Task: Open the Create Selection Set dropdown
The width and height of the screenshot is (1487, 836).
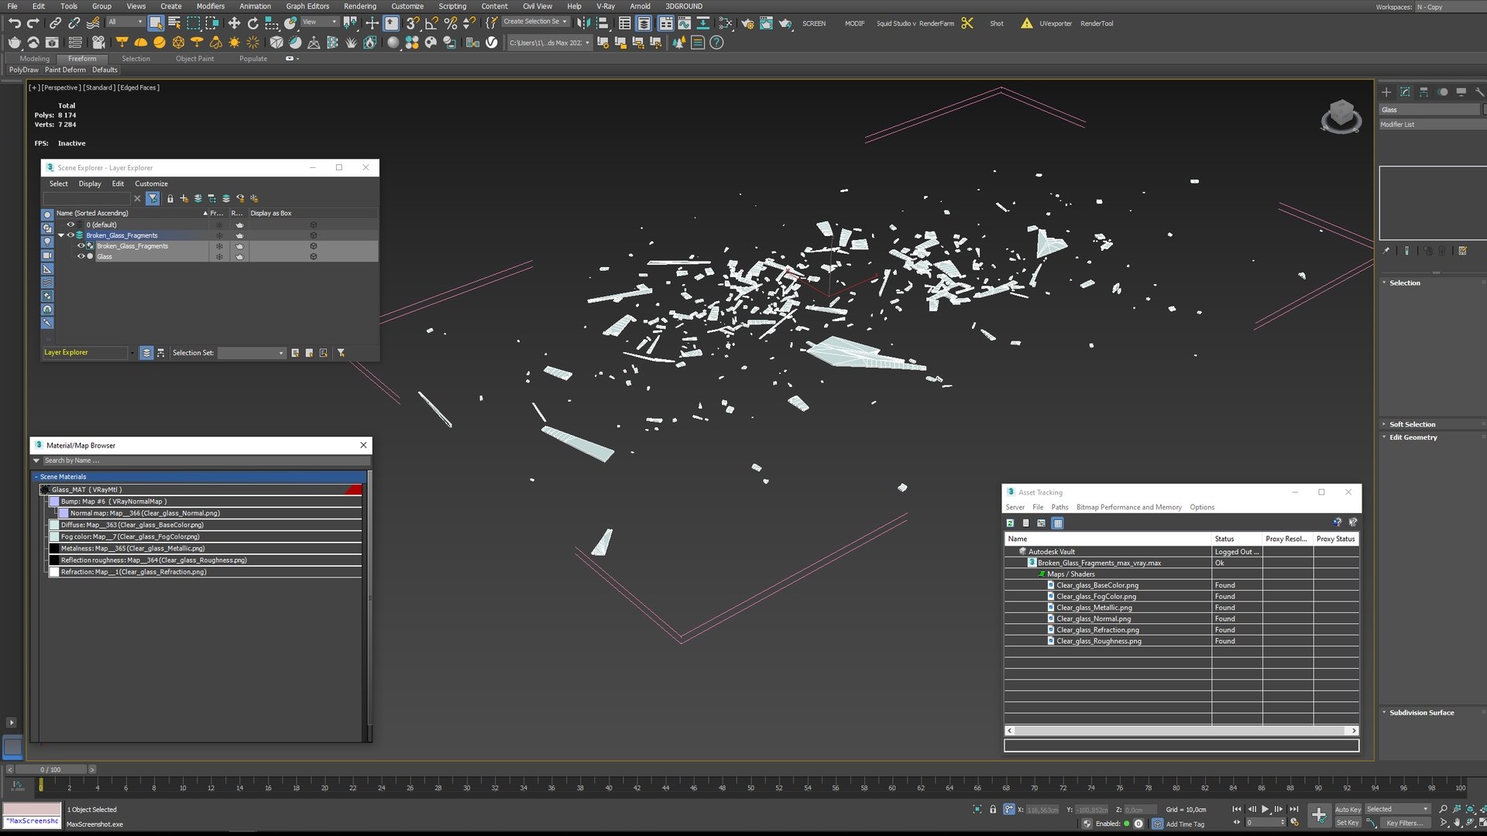Action: (536, 22)
